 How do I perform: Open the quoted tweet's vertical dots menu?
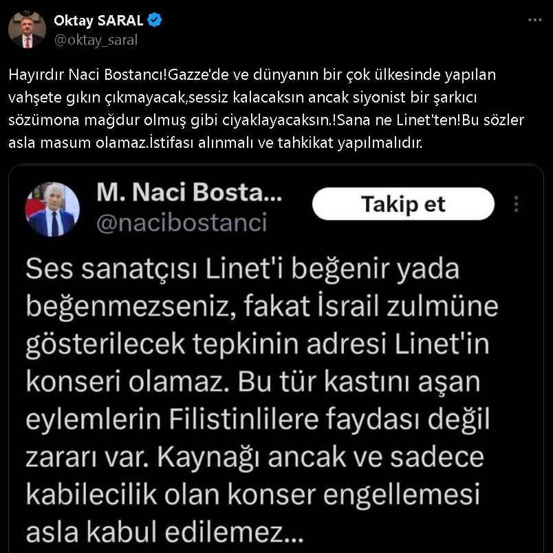[x=517, y=204]
